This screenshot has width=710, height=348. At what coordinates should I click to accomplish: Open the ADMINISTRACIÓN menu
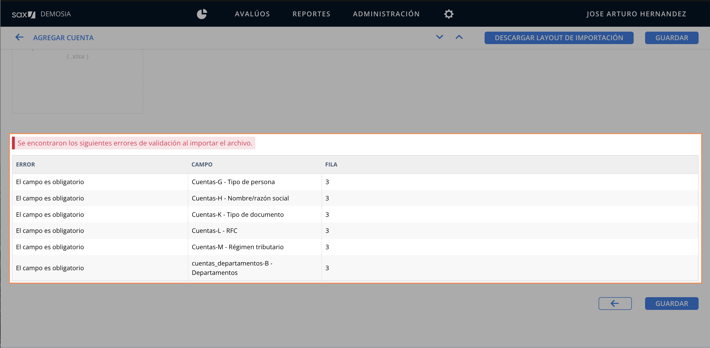point(386,14)
